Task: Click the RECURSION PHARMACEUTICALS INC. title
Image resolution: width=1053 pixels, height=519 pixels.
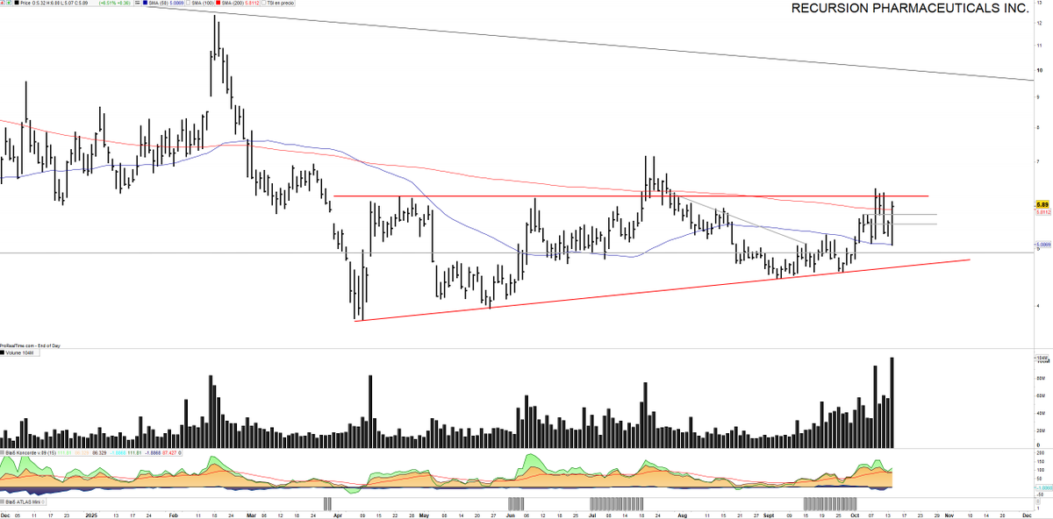Action: coord(910,8)
